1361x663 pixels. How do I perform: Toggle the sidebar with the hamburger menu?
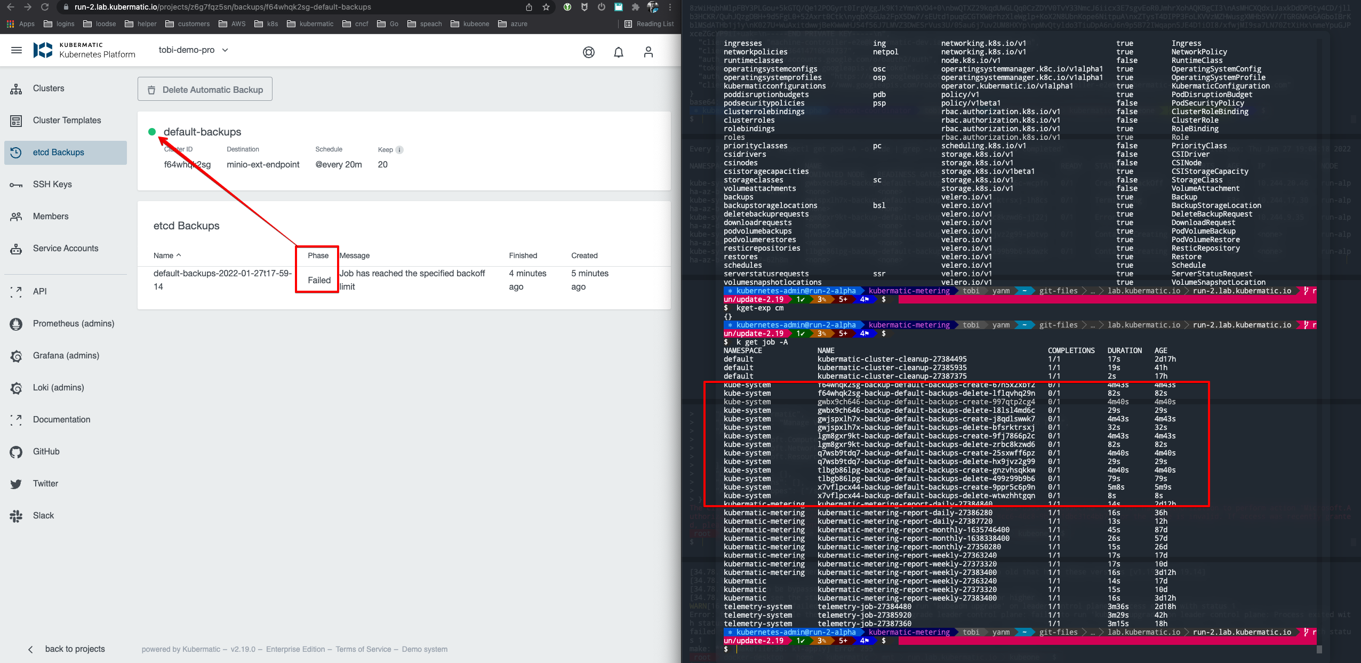click(16, 50)
